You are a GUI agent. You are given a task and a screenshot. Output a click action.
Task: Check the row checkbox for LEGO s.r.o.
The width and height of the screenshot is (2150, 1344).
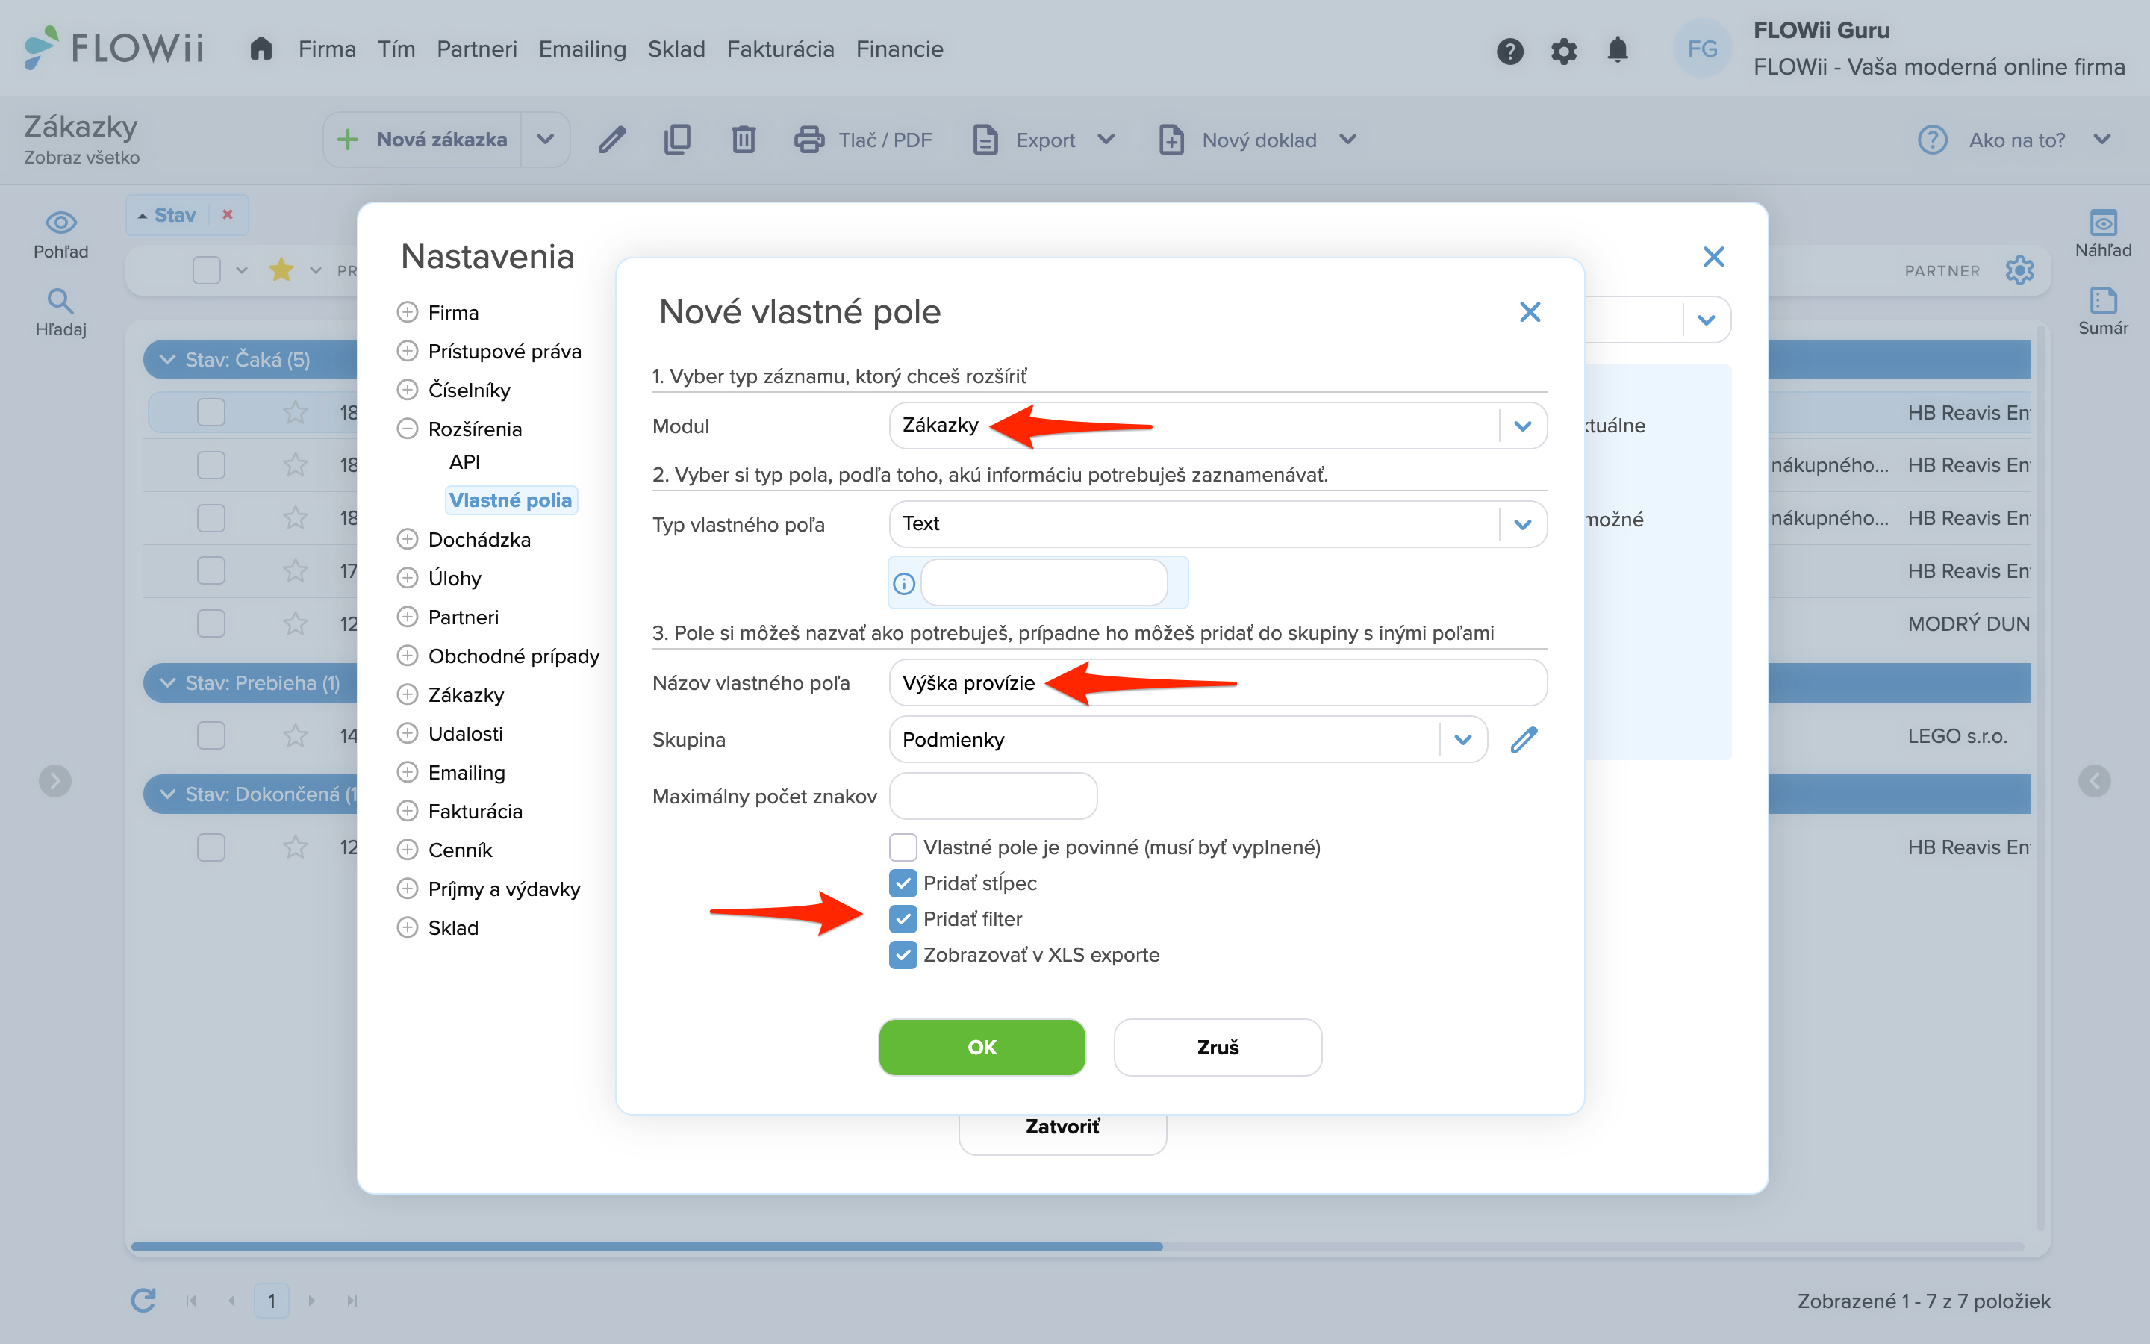point(211,735)
